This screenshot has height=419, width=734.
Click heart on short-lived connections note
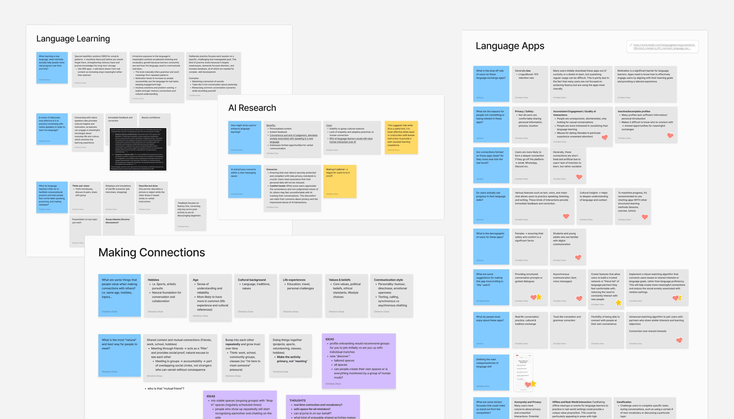point(579,177)
